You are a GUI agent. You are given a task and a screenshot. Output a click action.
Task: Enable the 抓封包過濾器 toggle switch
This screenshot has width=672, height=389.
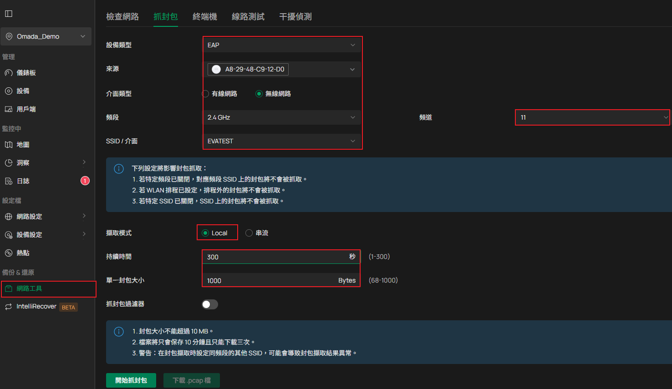pos(210,304)
